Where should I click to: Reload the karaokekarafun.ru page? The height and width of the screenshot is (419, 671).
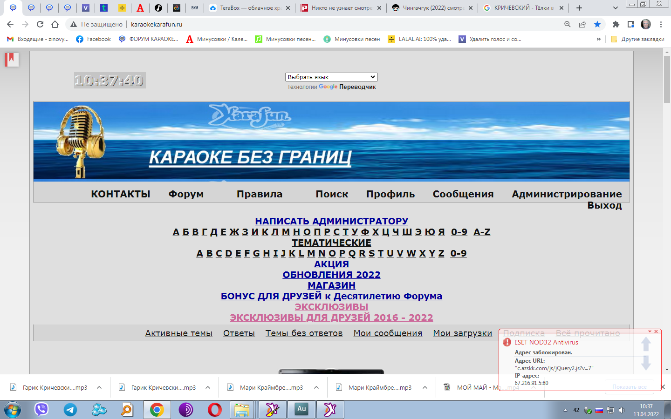point(40,24)
